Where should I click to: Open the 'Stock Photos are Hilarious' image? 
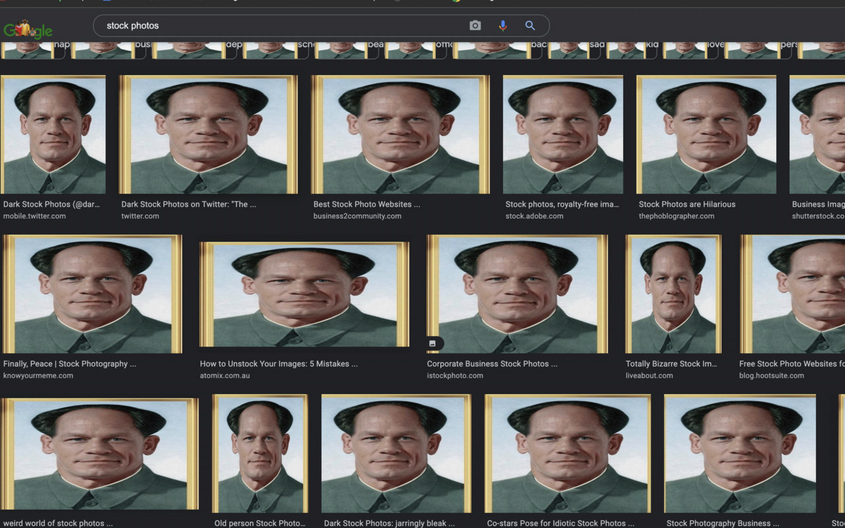click(x=706, y=134)
